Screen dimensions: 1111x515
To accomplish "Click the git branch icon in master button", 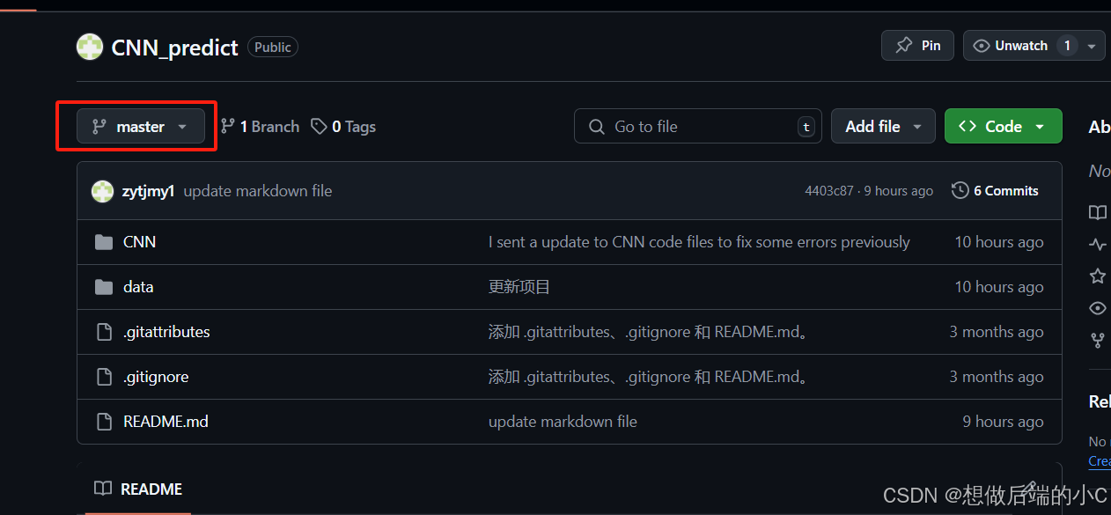I will click(x=99, y=127).
